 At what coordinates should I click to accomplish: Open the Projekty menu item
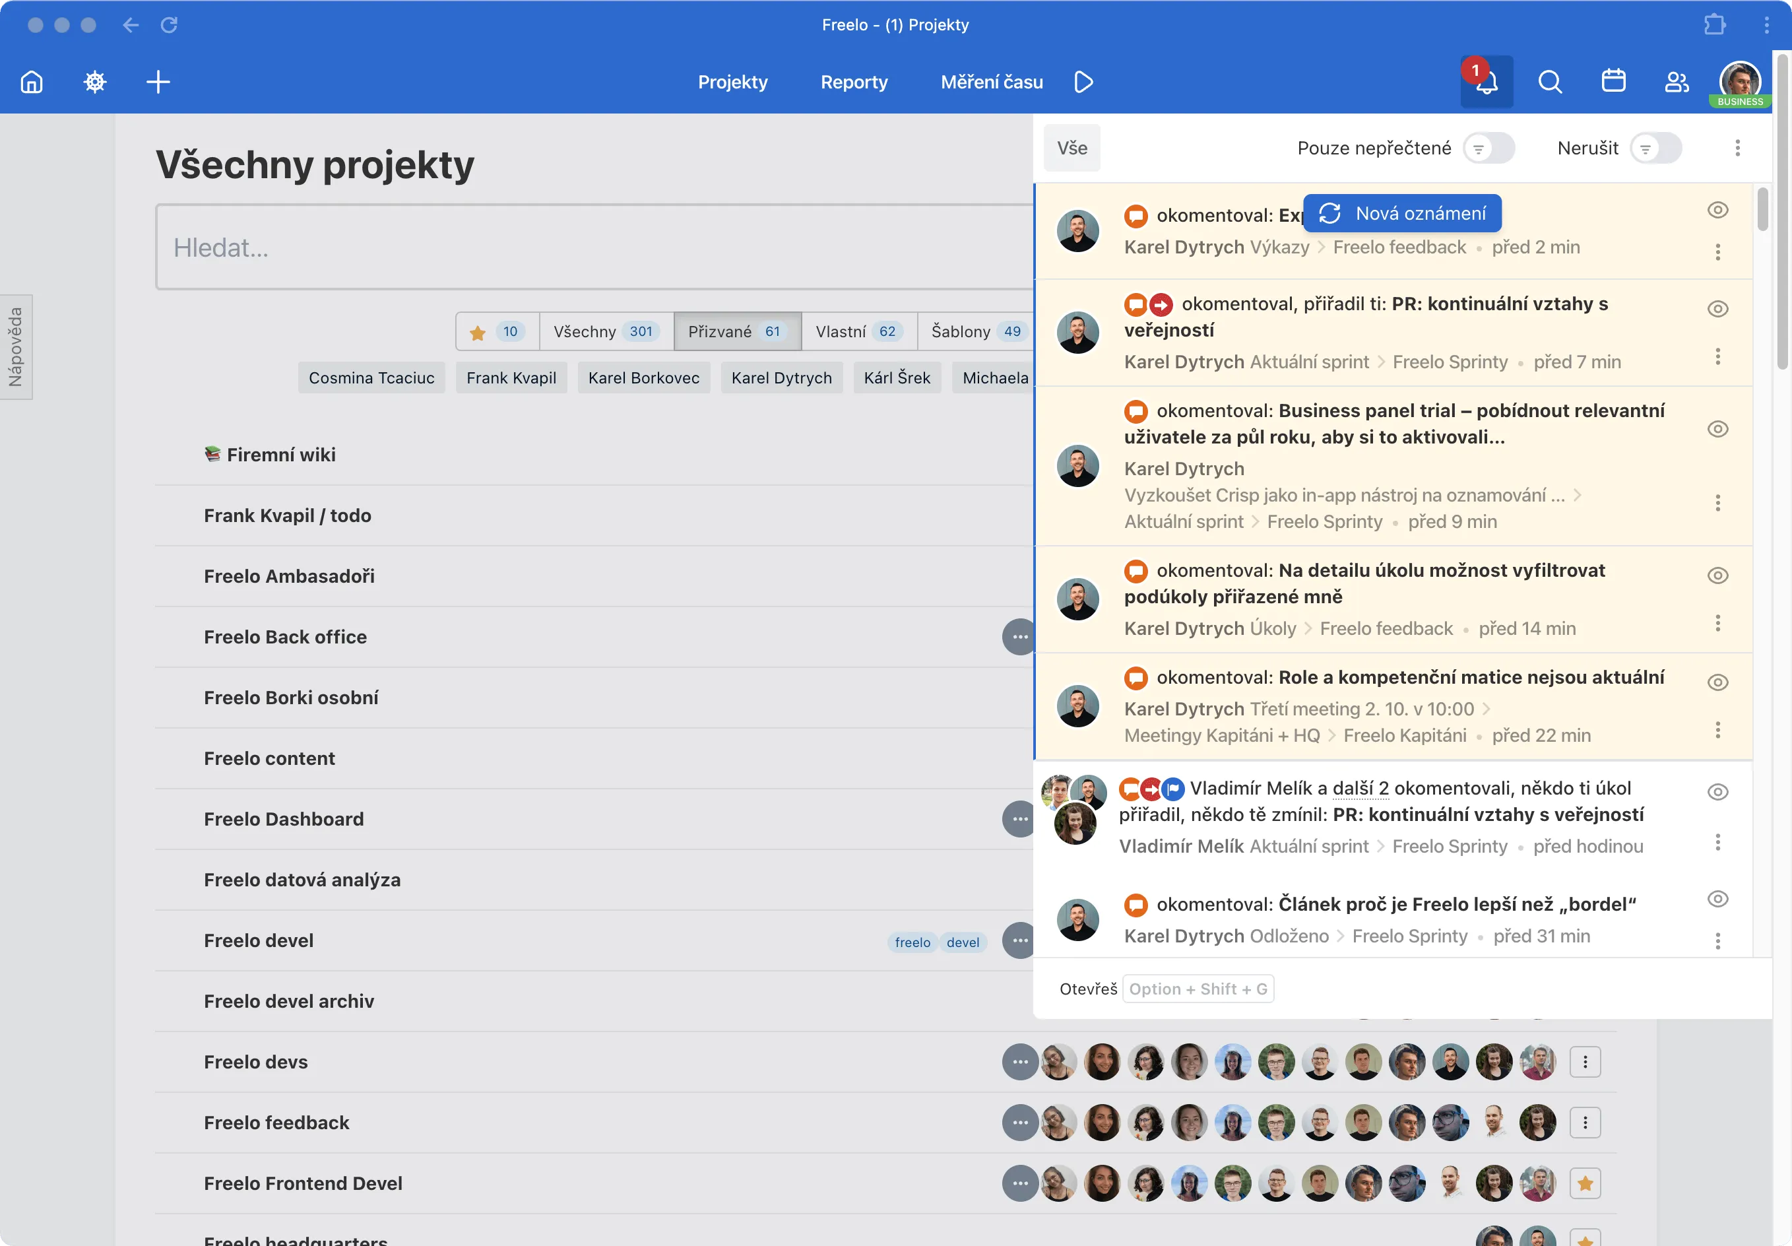pyautogui.click(x=732, y=82)
